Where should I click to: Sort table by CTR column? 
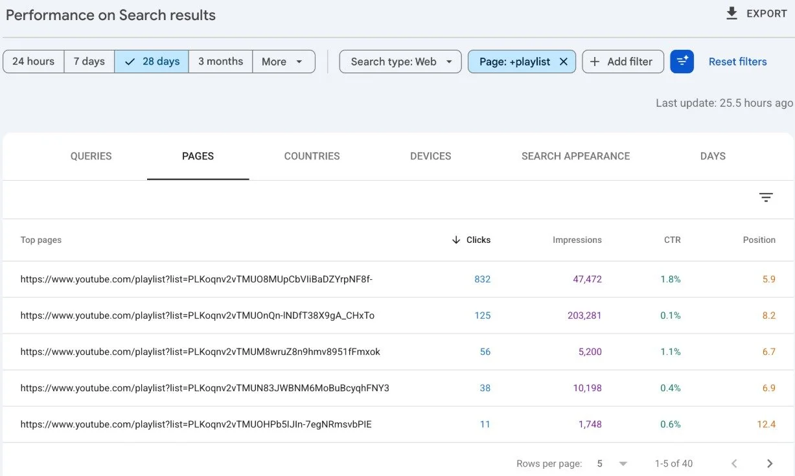(x=672, y=240)
